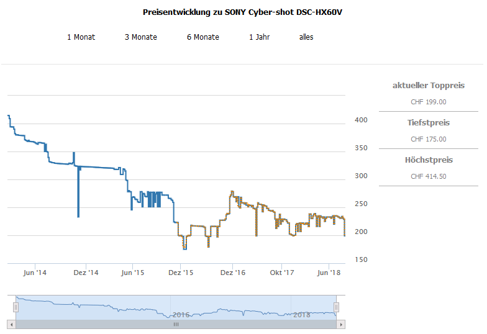This screenshot has height=334, width=487.
Task: Click the Dez '16 x-axis label
Action: pyautogui.click(x=232, y=273)
